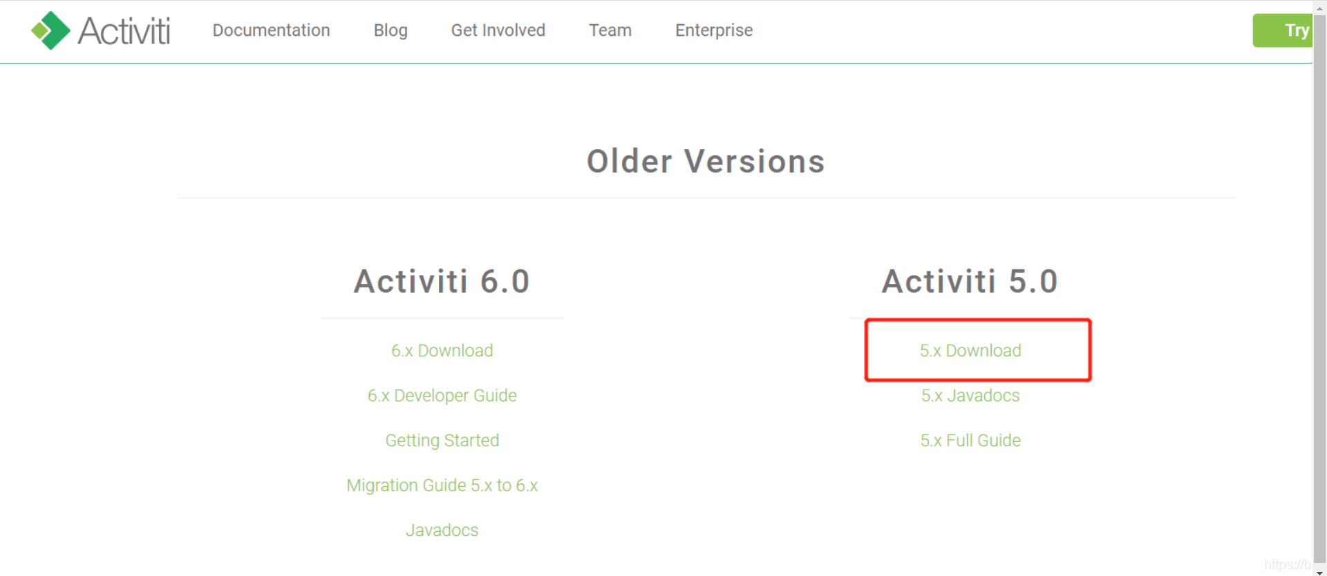The height and width of the screenshot is (576, 1327).
Task: Visit the Enterprise page
Action: pyautogui.click(x=713, y=30)
